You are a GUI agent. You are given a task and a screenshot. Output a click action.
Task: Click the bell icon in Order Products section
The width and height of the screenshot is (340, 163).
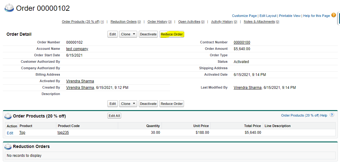(8, 116)
